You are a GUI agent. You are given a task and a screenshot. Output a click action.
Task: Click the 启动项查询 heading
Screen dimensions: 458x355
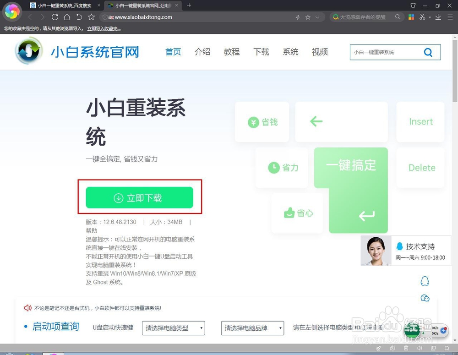tap(55, 326)
